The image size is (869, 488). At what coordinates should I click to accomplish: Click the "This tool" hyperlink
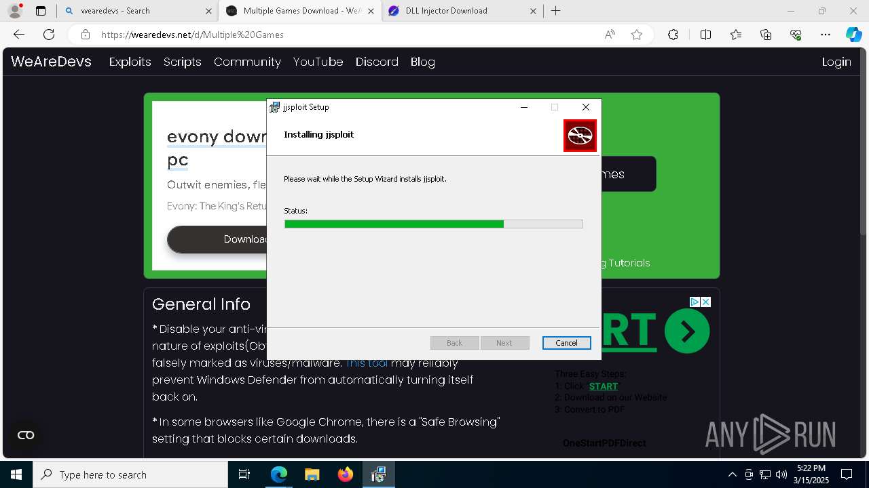367,363
